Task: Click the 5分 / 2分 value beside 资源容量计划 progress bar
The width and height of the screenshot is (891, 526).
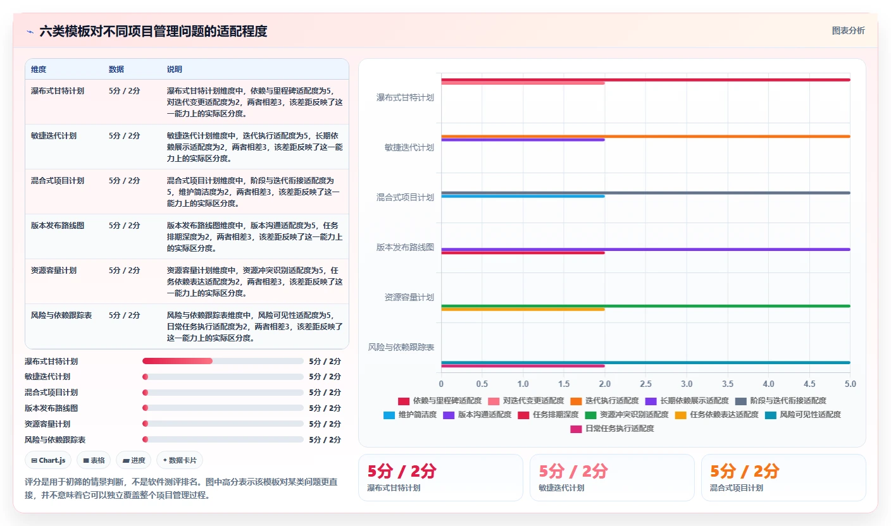Action: tap(325, 424)
